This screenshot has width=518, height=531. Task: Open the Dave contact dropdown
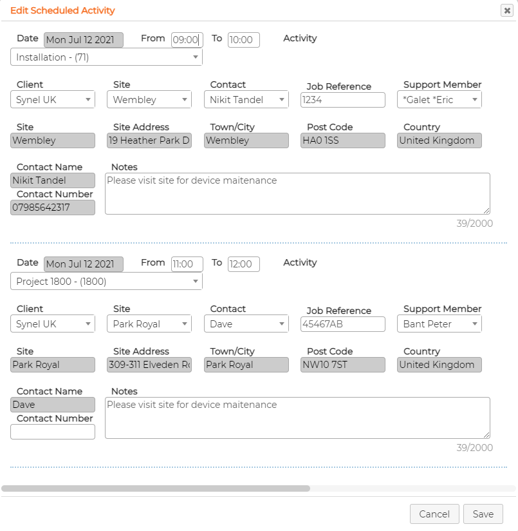[246, 323]
